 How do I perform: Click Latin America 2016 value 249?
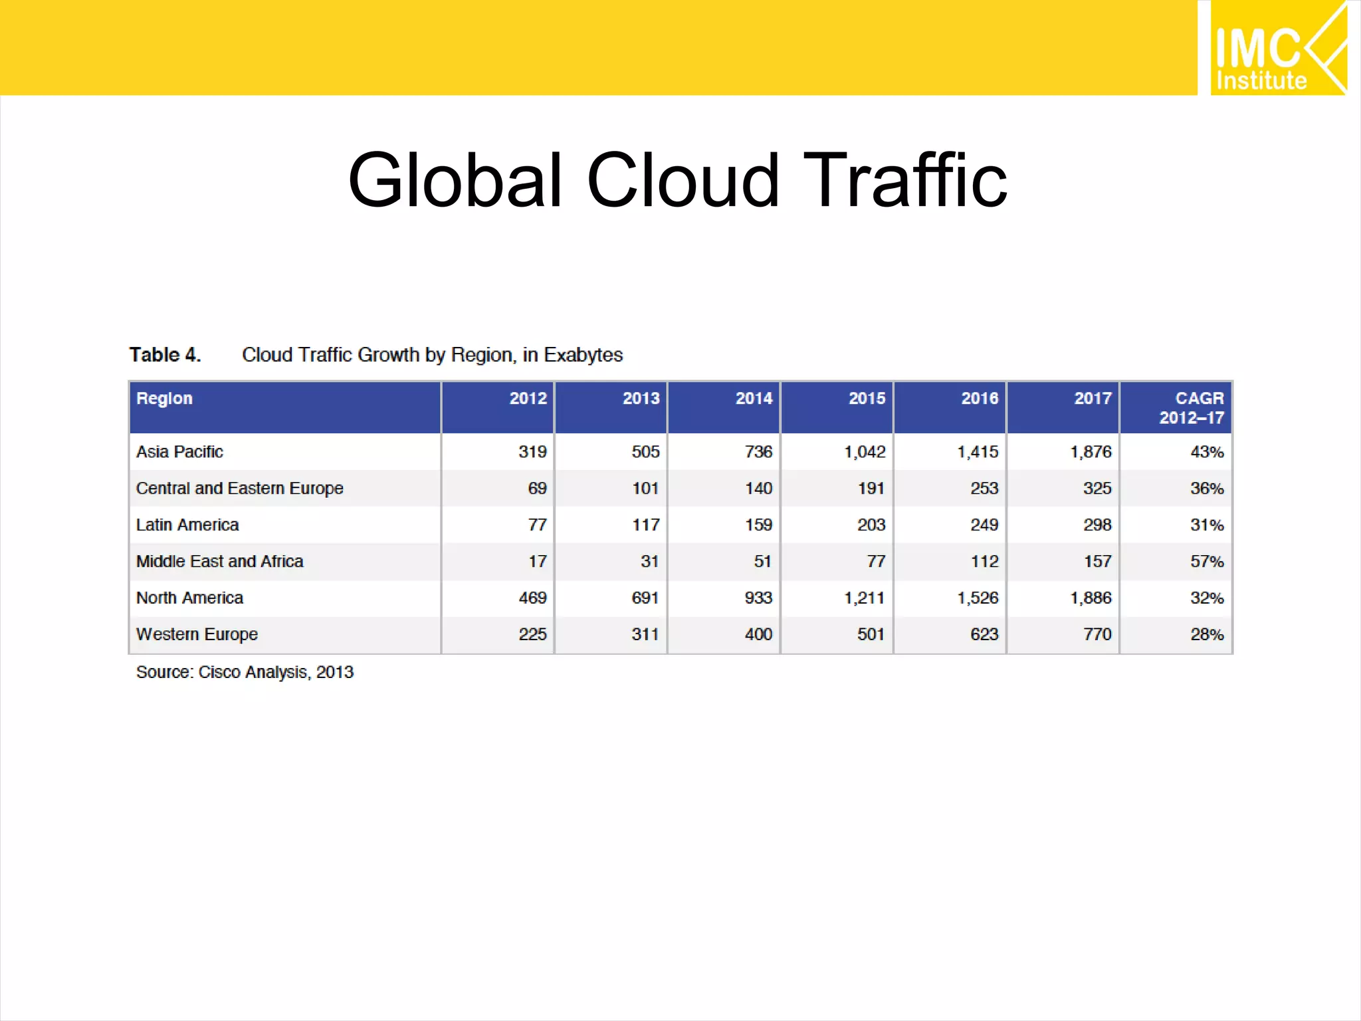click(x=985, y=525)
